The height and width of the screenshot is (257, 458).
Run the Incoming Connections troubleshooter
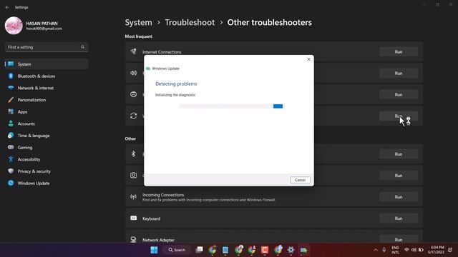[x=399, y=197]
